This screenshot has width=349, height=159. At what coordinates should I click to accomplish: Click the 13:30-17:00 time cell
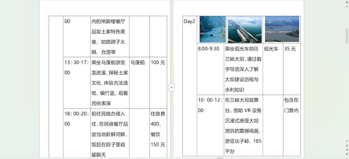tap(77, 82)
